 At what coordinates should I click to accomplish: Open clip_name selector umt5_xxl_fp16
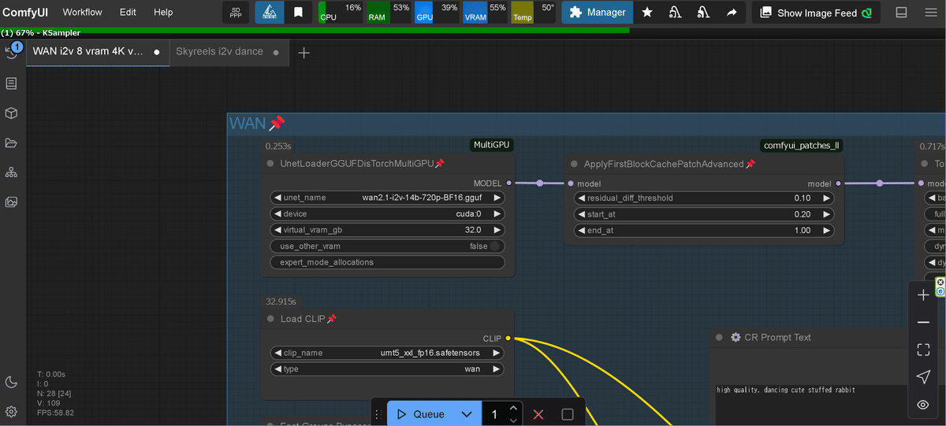click(387, 353)
